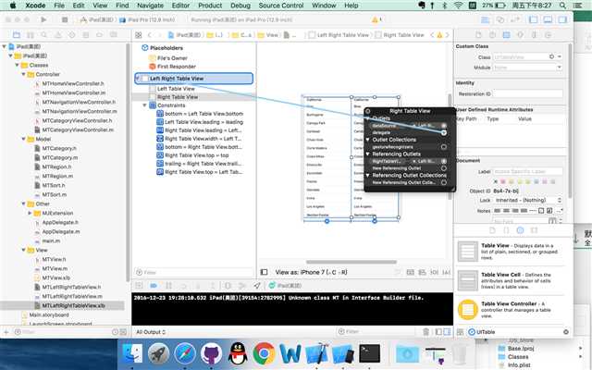Click the Stop button in toolbar

tap(65, 19)
